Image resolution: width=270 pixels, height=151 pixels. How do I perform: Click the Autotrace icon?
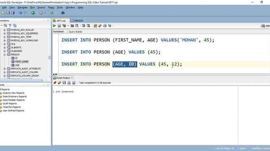tap(72, 26)
